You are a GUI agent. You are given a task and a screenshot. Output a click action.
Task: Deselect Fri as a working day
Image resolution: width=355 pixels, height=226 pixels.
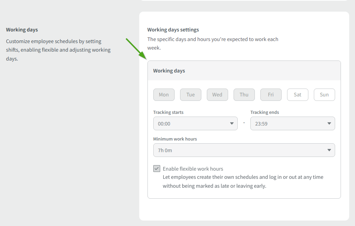tap(271, 95)
